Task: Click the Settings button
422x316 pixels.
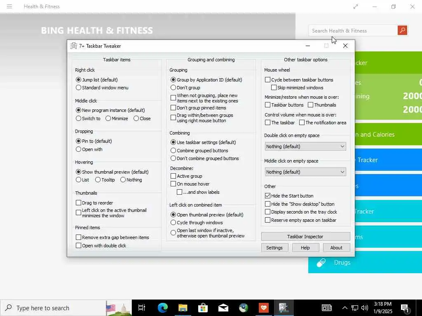Action: coord(274,248)
